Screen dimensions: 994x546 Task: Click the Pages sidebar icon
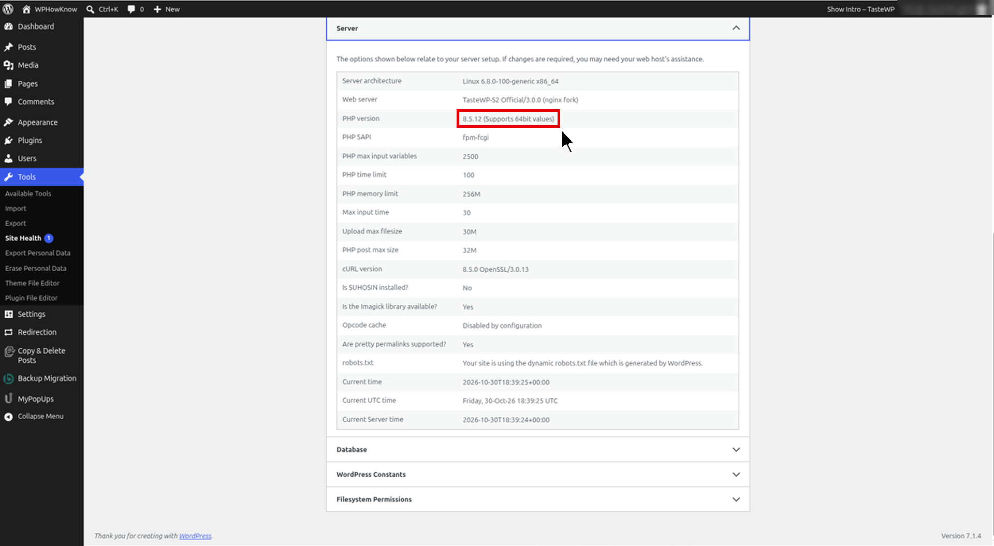point(8,84)
